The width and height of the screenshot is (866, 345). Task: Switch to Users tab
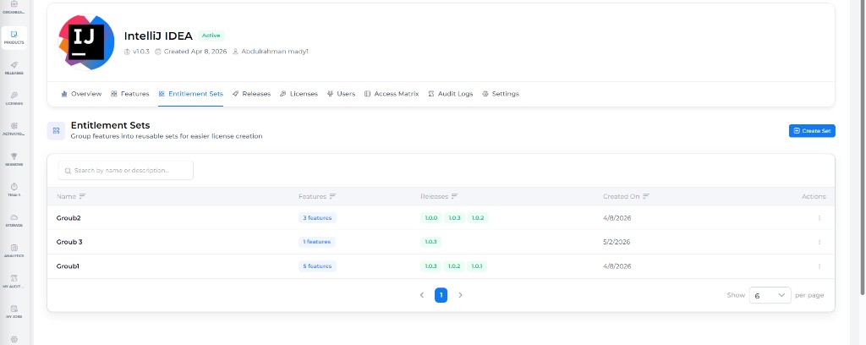(341, 94)
